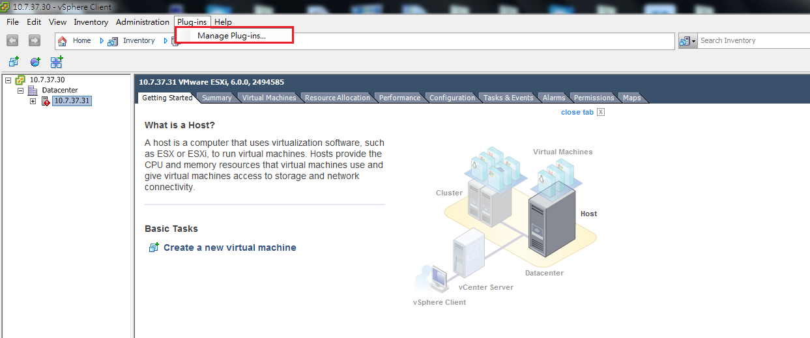Screen dimensions: 810x338
Task: Click the vCenter 10.7.37.30 tree icon
Action: coord(20,80)
